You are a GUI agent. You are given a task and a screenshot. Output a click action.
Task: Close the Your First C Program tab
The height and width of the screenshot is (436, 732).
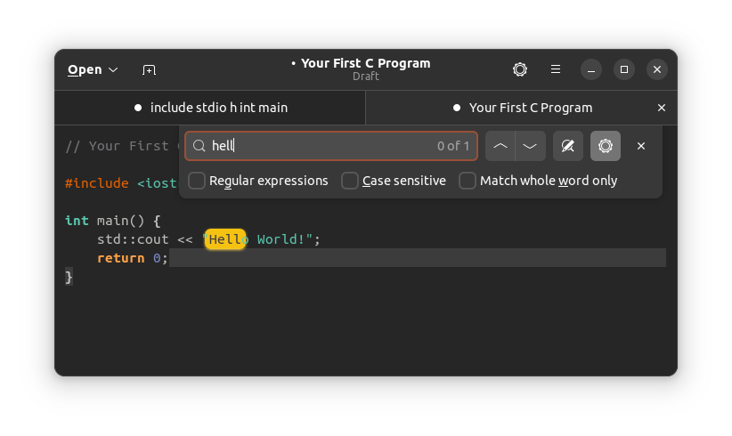pos(662,108)
